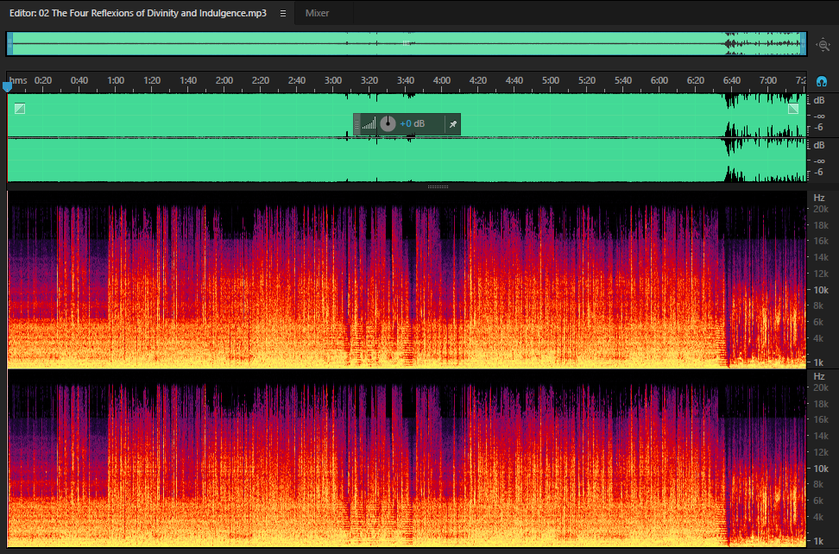Click the lower channel dB scale label
Viewport: 839px width, 554px height.
click(818, 146)
